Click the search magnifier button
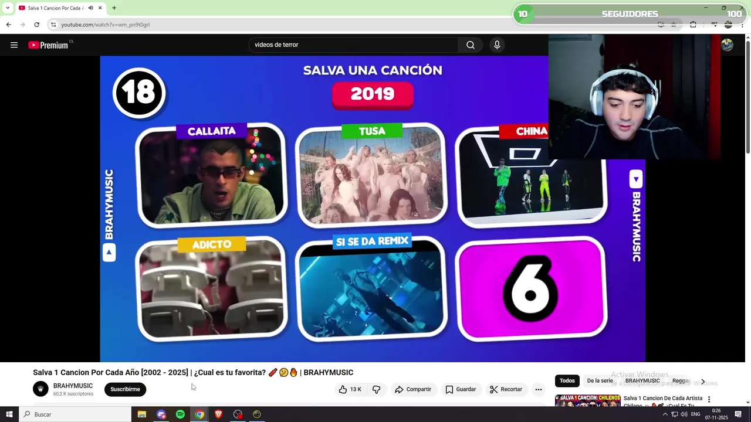 [471, 45]
